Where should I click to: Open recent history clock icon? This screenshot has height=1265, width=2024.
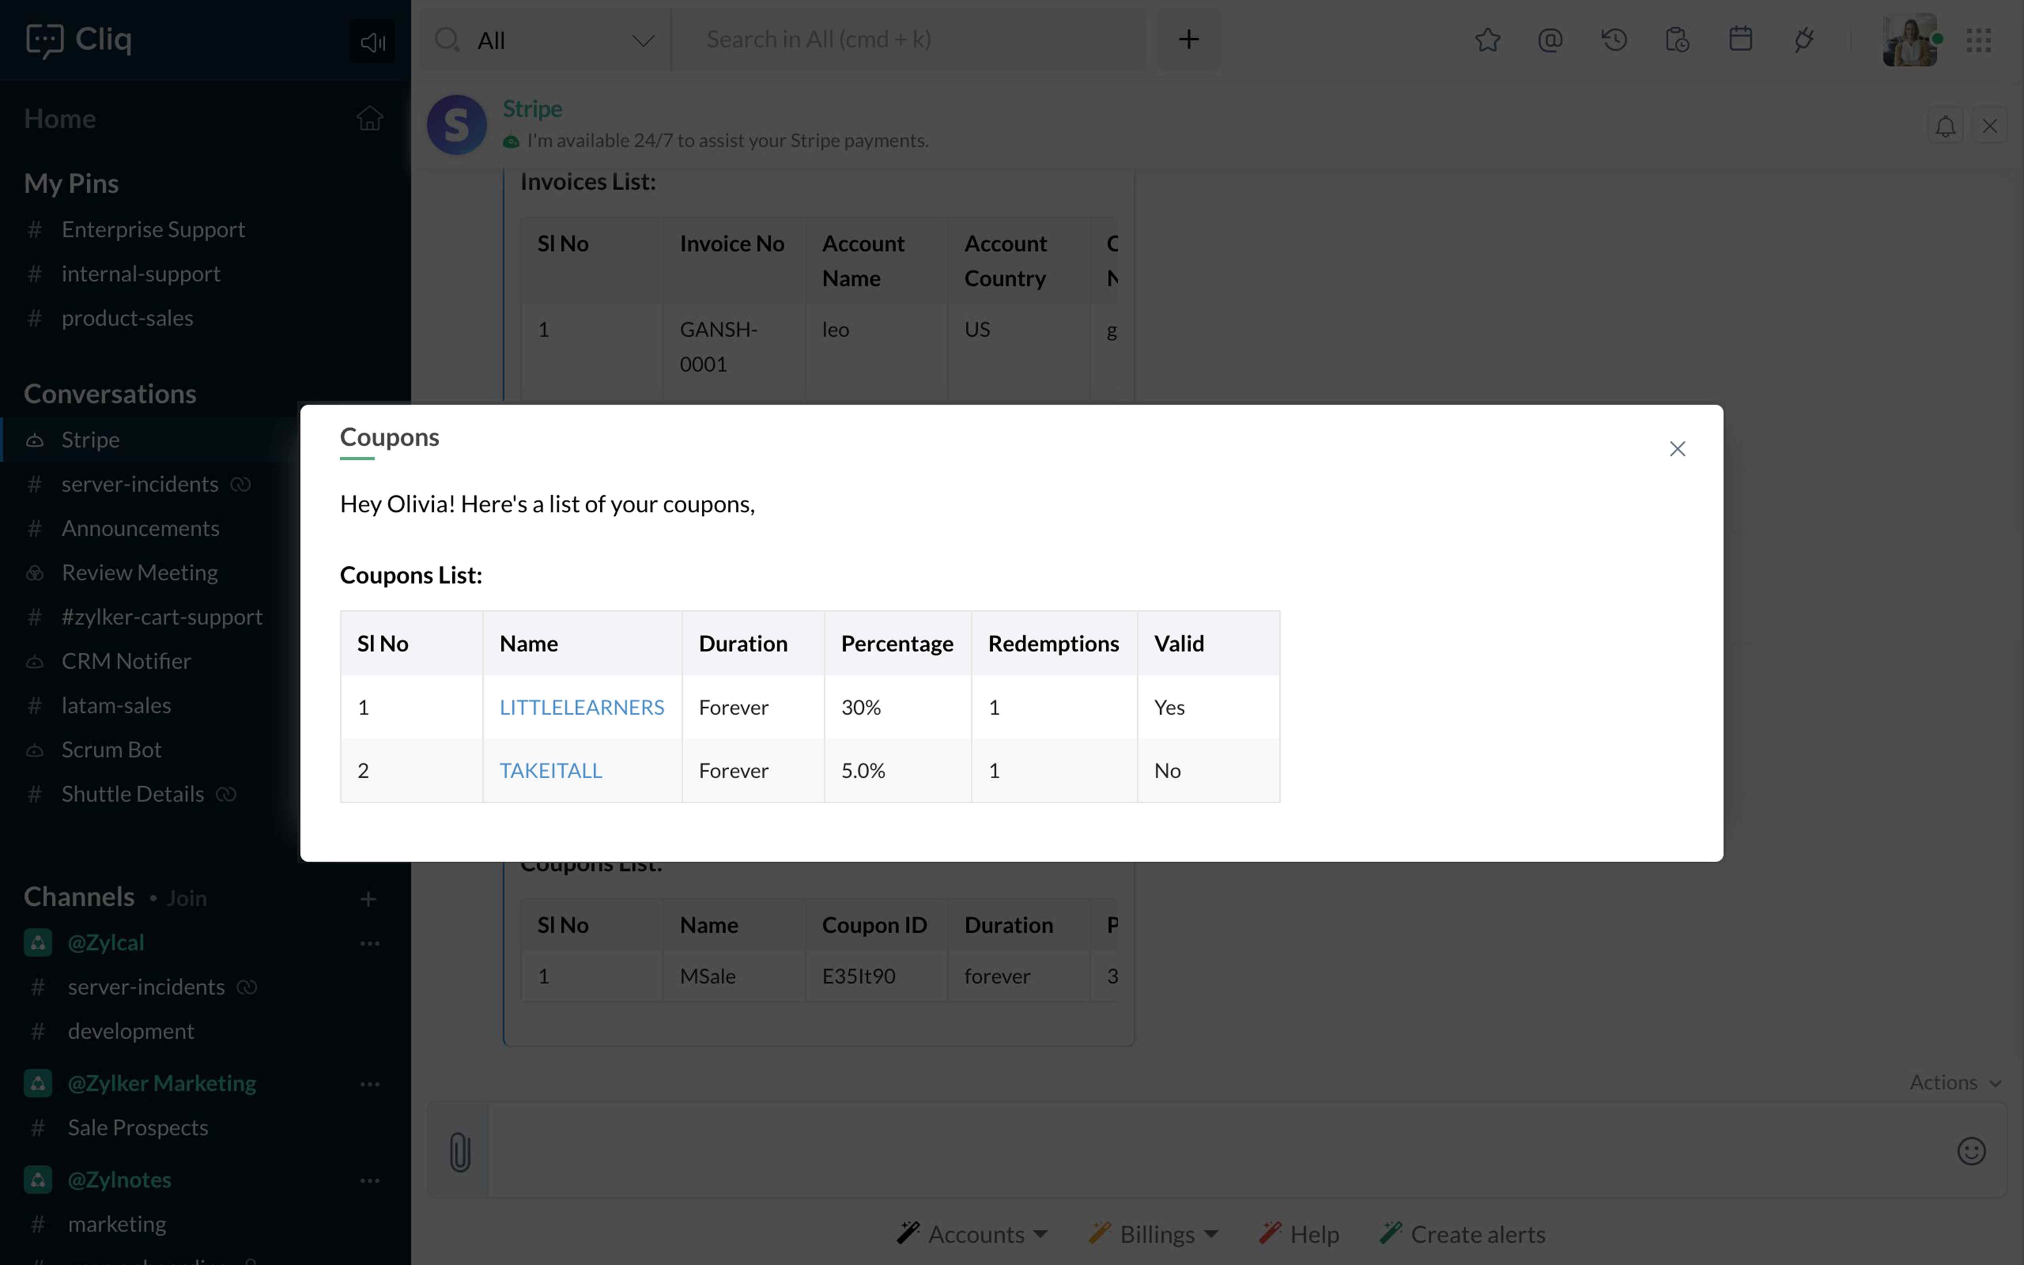(1613, 39)
